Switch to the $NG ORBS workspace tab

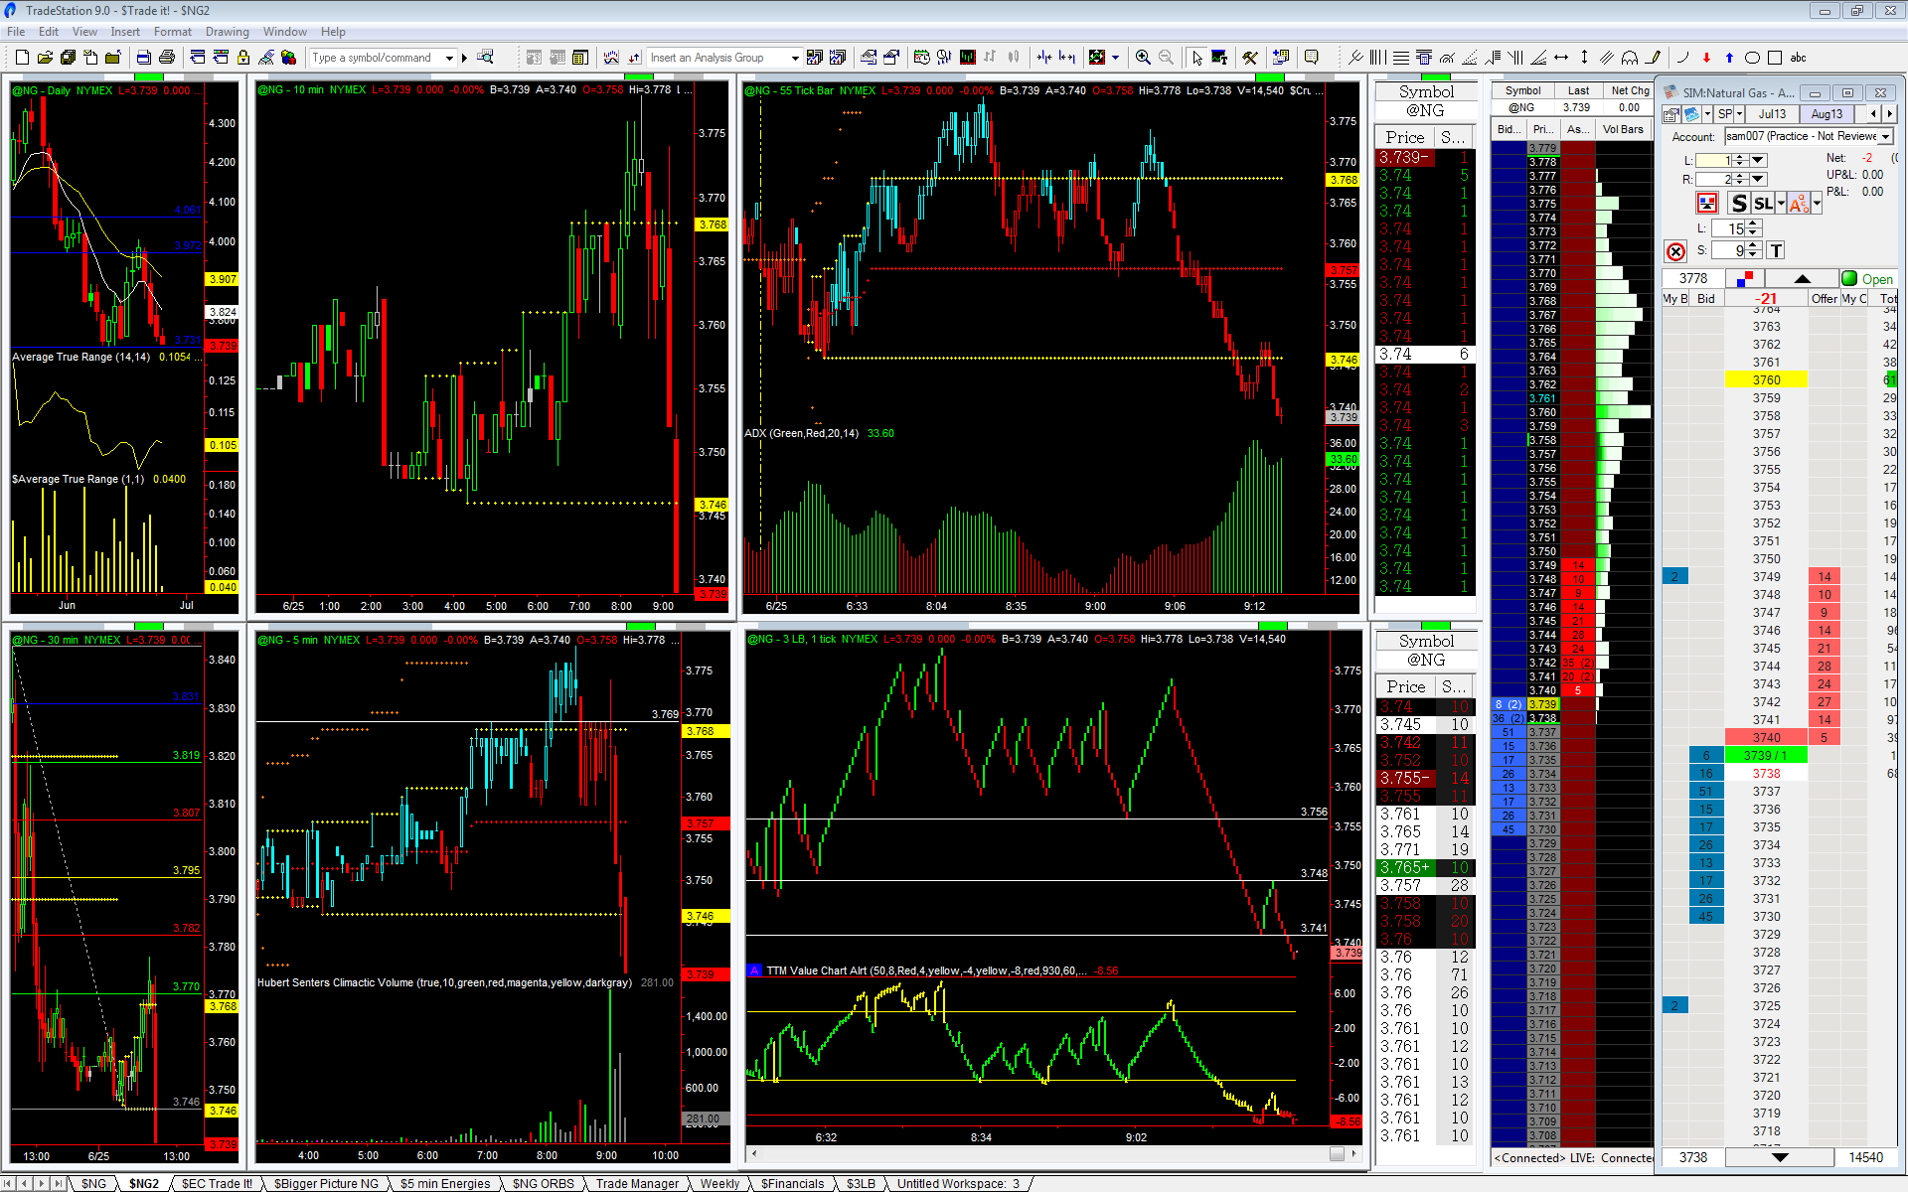pos(543,1183)
